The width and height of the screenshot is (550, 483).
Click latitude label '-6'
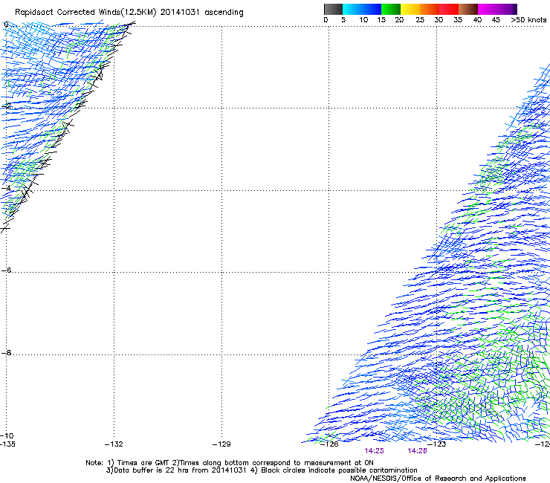pos(6,270)
